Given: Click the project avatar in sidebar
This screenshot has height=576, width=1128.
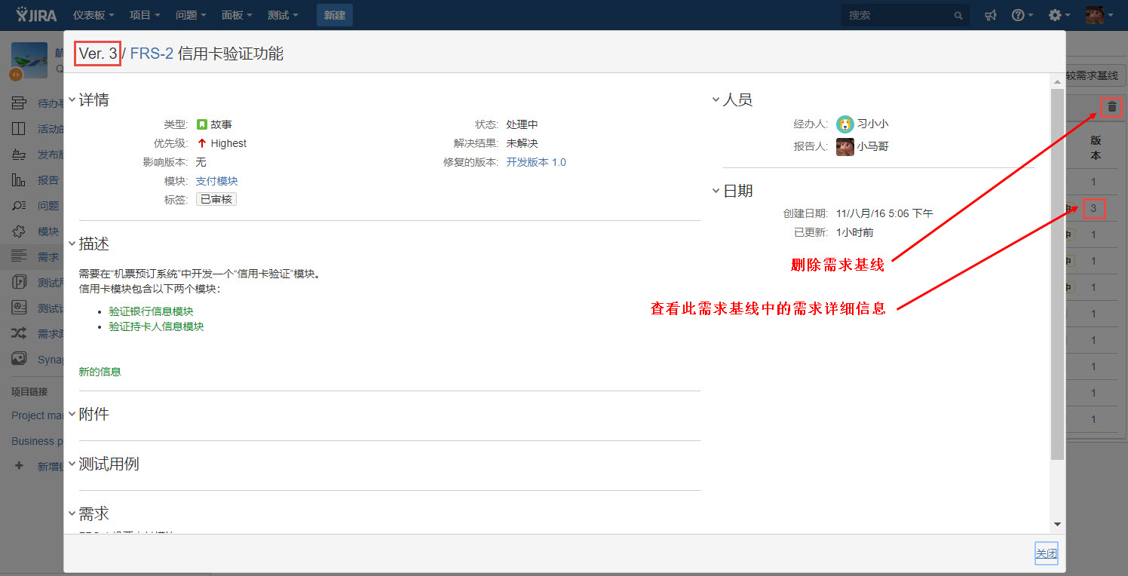Looking at the screenshot, I should [x=29, y=60].
